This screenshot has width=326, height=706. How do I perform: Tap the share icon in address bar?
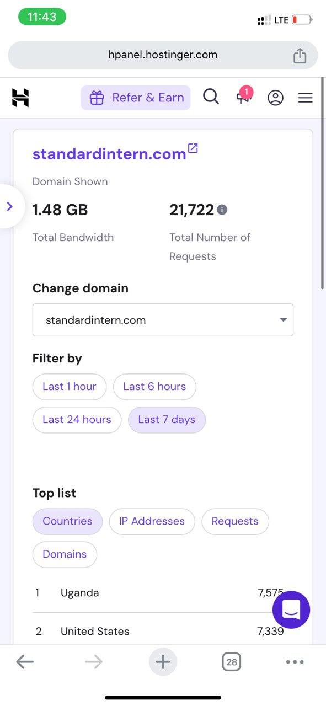[300, 55]
